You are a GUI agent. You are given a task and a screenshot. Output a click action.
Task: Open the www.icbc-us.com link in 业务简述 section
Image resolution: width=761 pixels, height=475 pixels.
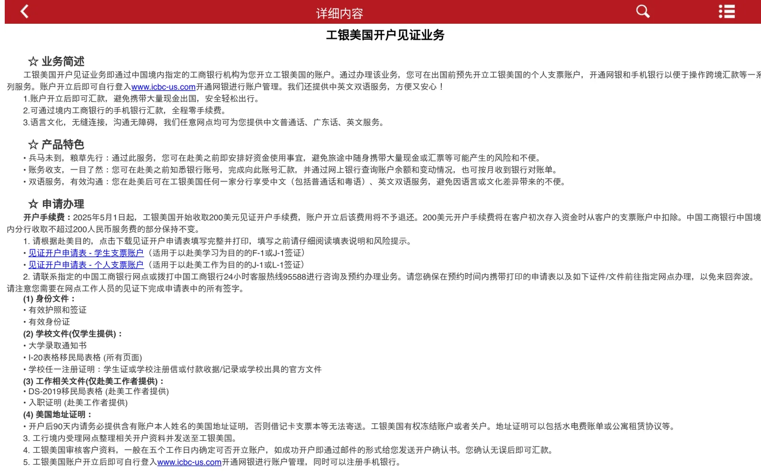[163, 87]
